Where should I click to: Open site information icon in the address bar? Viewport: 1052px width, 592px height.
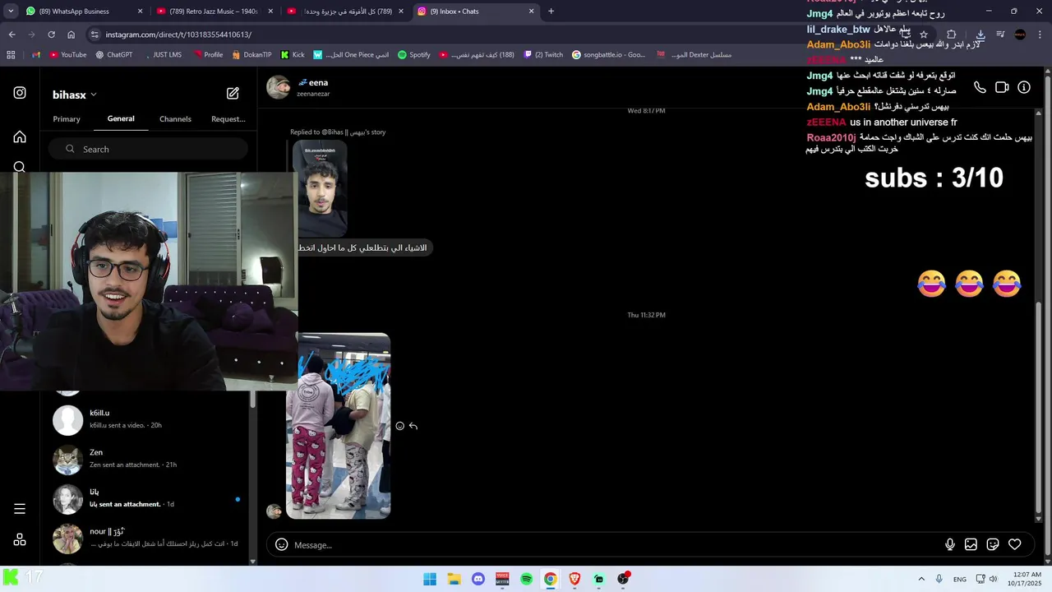tap(95, 35)
